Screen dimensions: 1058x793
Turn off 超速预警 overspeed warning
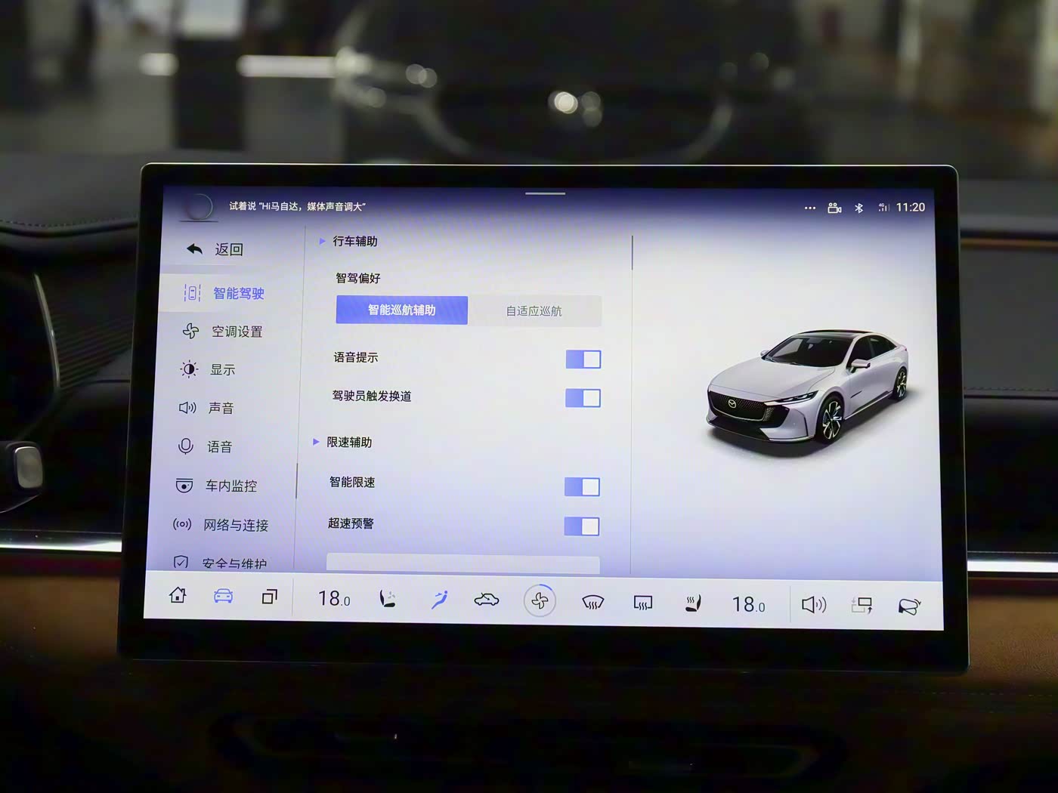point(581,526)
